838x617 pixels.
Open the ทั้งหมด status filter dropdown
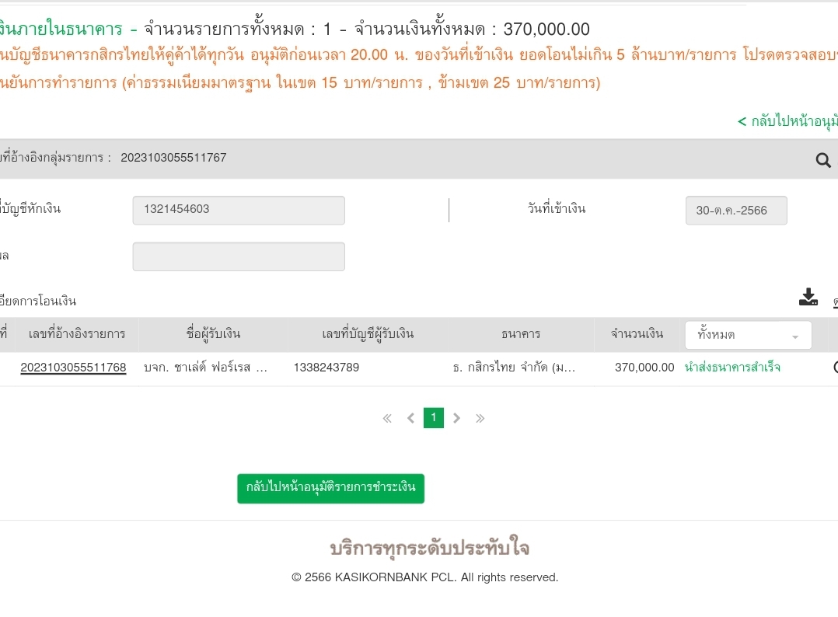point(748,335)
